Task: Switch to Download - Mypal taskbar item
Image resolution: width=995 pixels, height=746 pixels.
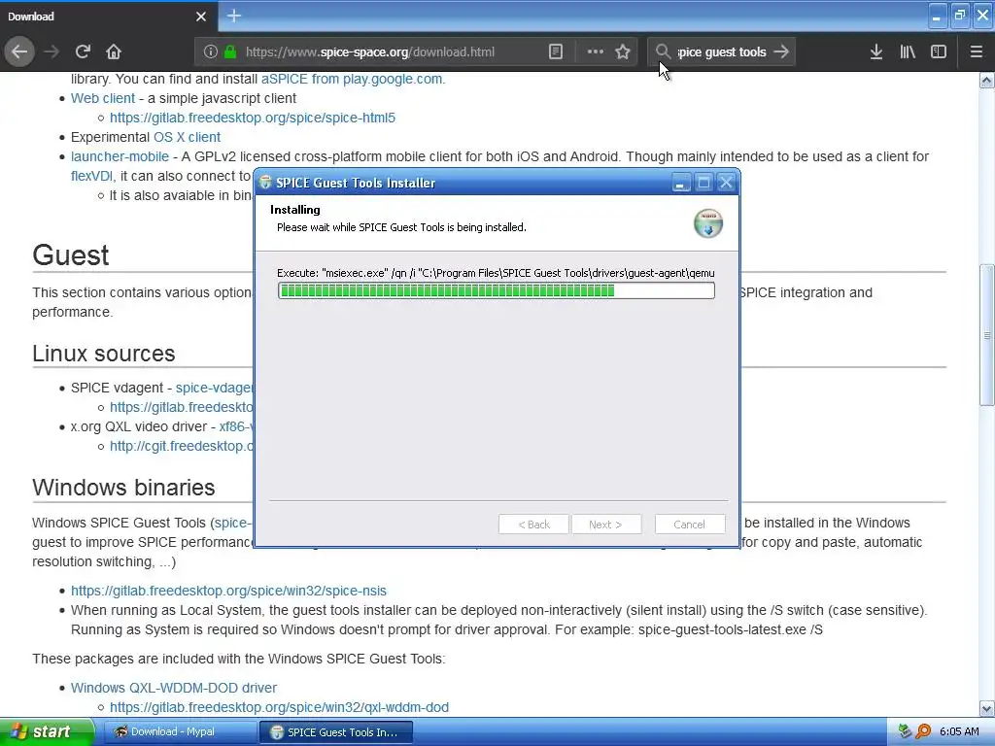Action: (179, 732)
